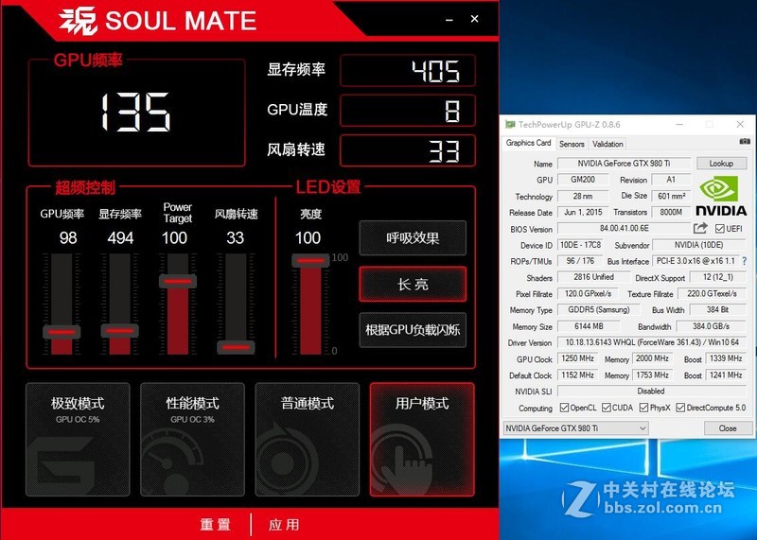Activate 用户模式 user mode tile

pyautogui.click(x=422, y=440)
